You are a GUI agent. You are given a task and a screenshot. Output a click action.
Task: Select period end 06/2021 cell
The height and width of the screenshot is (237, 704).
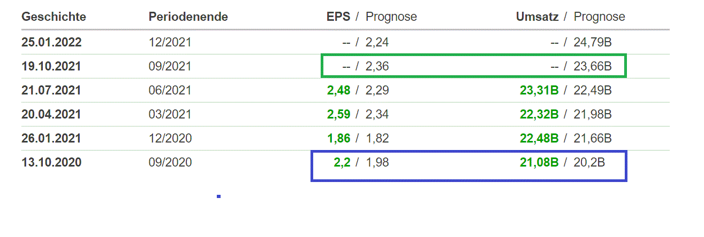170,91
